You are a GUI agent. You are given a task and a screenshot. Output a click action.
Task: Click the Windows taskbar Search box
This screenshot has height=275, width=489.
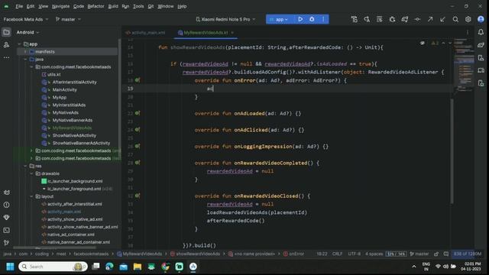53,267
